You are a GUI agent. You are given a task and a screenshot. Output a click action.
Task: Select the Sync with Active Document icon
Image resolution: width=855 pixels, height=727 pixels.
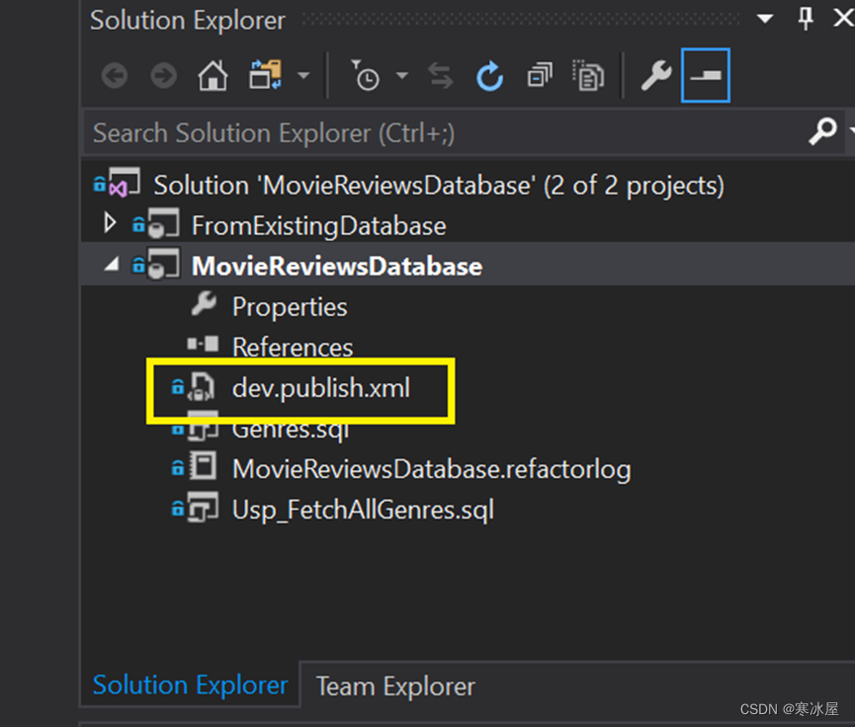click(x=442, y=75)
